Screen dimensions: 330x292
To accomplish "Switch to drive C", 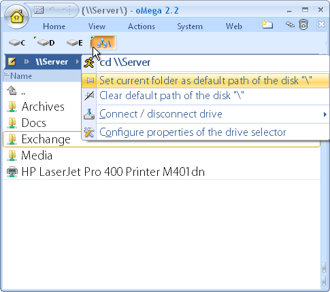I will click(17, 43).
